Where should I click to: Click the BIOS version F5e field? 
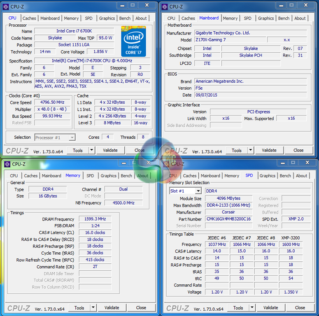pyautogui.click(x=251, y=88)
